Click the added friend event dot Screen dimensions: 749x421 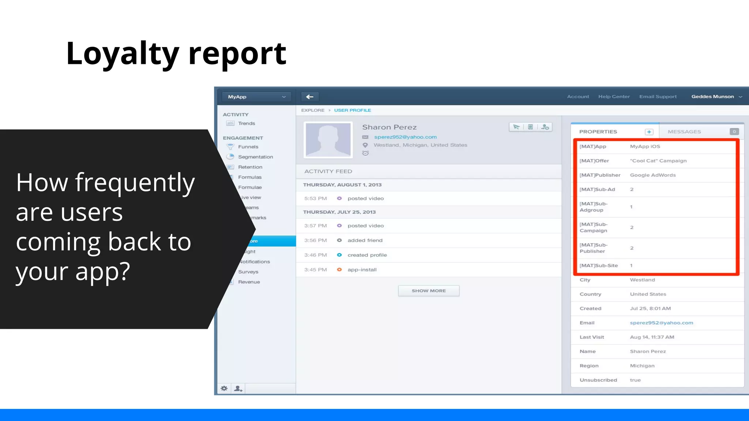click(x=339, y=240)
